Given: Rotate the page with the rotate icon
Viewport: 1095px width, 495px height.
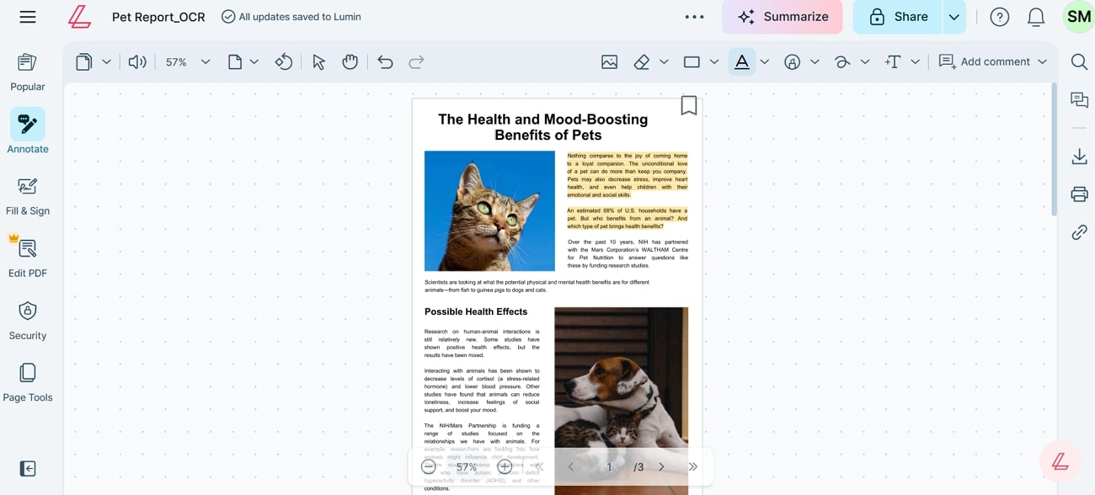Looking at the screenshot, I should (x=284, y=61).
